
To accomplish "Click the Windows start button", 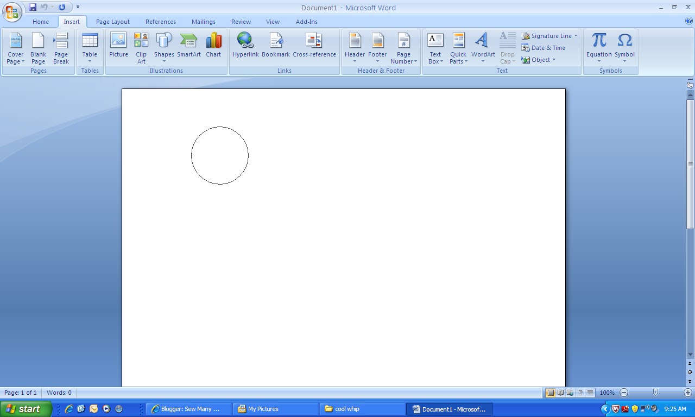I will (x=26, y=409).
